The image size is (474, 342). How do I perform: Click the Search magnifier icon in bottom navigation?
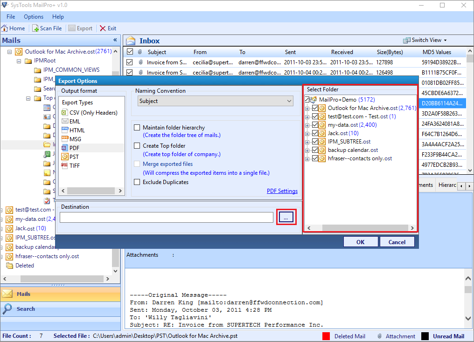(x=7, y=308)
